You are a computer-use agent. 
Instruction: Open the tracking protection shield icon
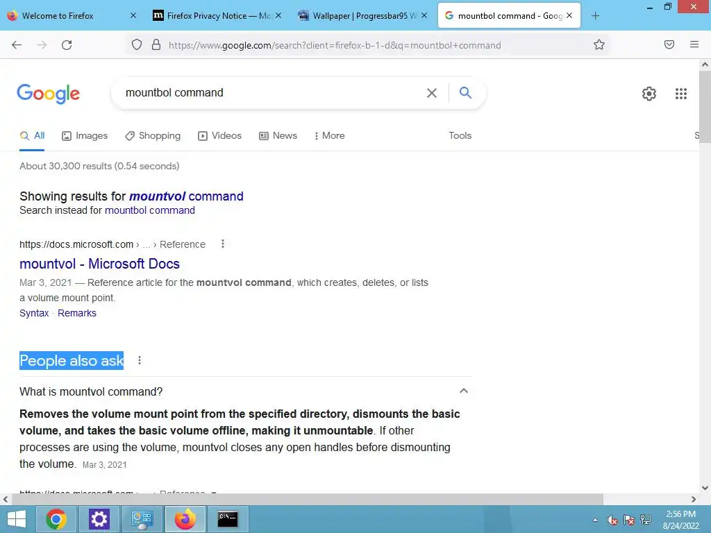[137, 44]
